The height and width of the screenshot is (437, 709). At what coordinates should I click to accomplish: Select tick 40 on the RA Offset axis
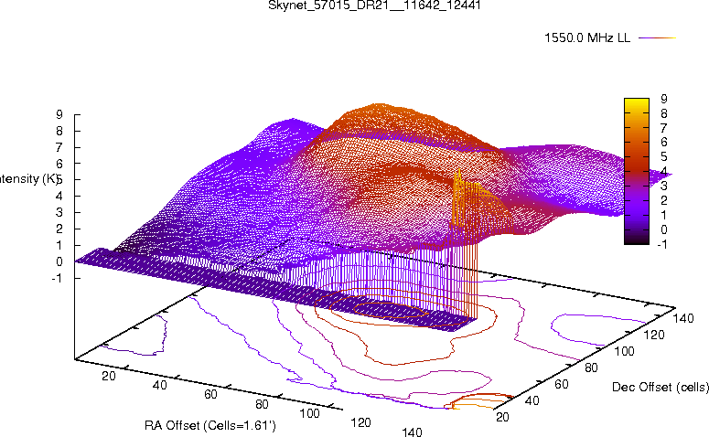(x=159, y=385)
